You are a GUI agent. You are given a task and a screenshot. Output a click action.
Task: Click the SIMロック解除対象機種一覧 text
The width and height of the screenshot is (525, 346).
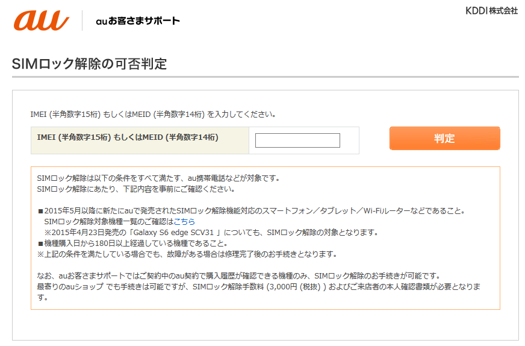109,222
